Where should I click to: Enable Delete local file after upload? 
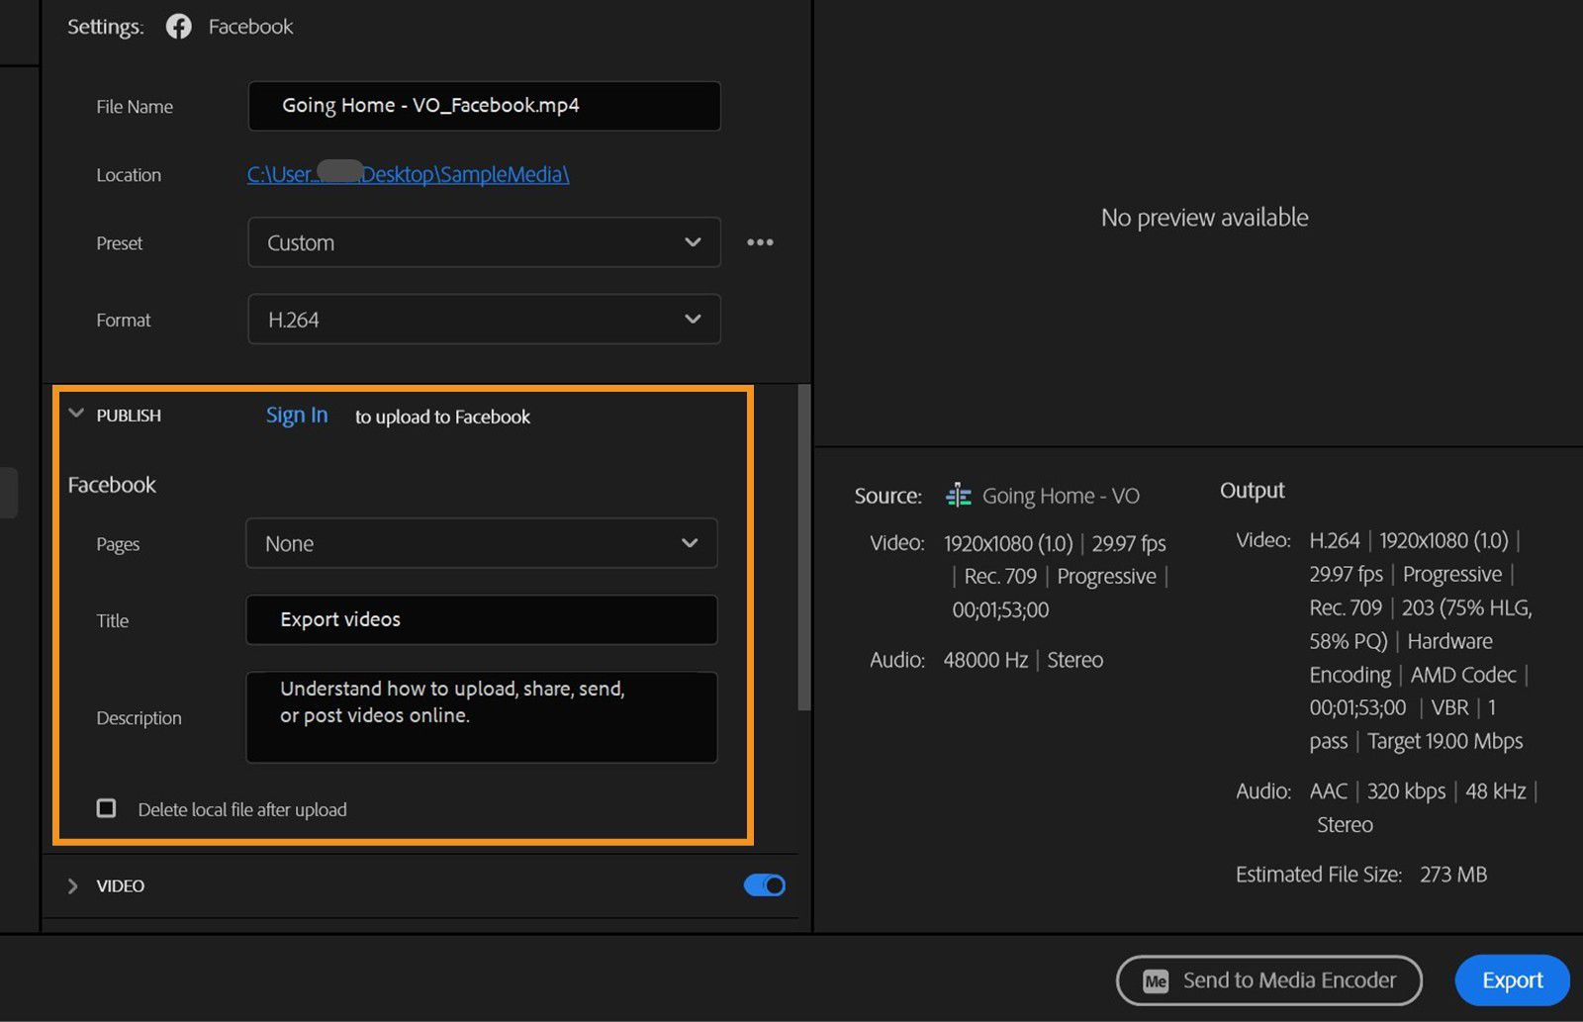tap(106, 808)
